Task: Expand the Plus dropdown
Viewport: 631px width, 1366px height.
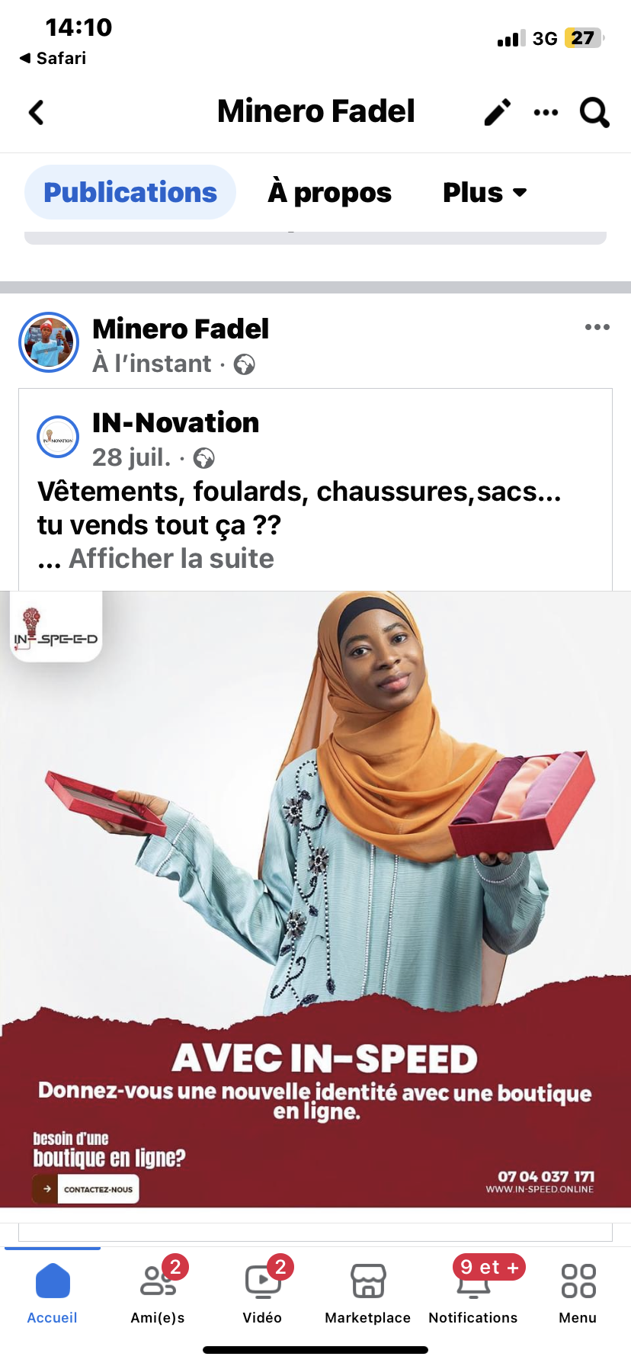Action: (485, 193)
